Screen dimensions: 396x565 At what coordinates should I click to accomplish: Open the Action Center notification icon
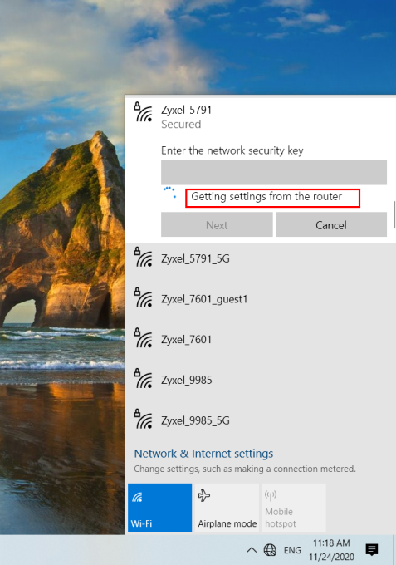click(x=372, y=549)
